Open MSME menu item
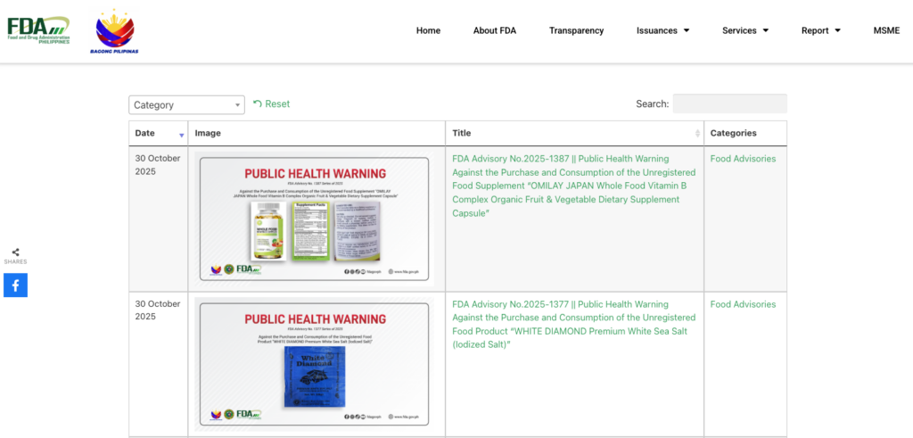This screenshot has height=438, width=913. pyautogui.click(x=886, y=30)
